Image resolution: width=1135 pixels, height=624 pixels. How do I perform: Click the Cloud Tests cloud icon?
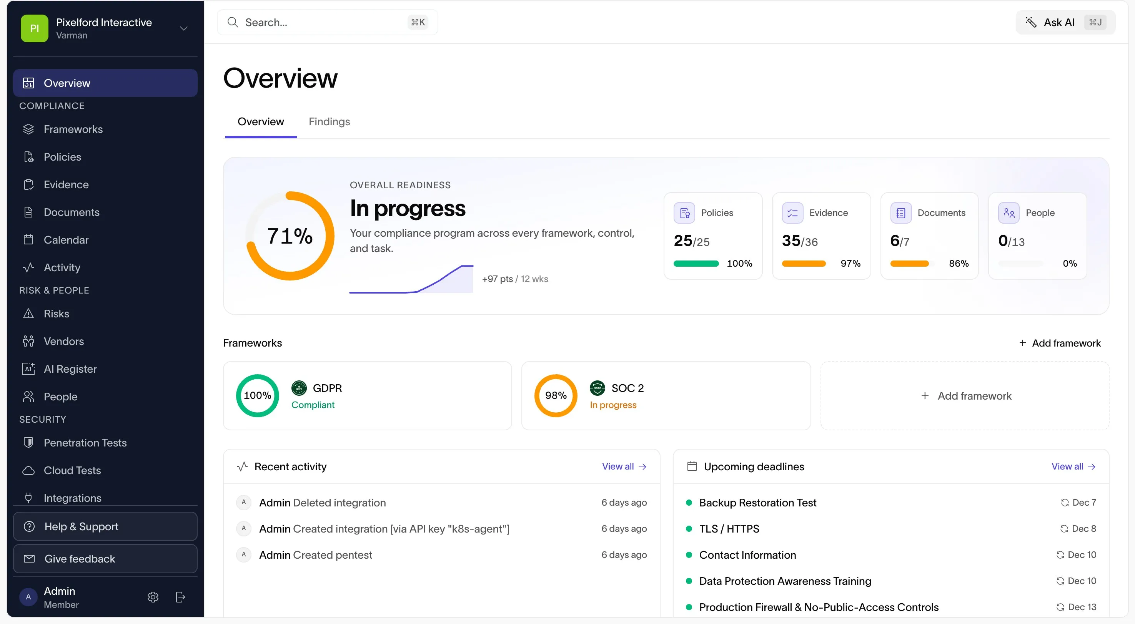tap(28, 470)
